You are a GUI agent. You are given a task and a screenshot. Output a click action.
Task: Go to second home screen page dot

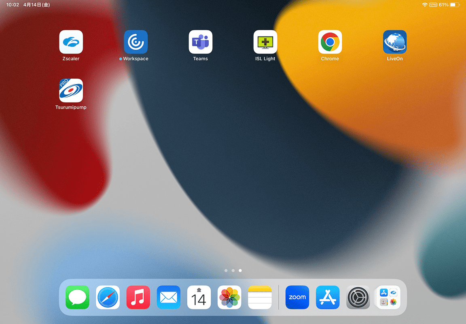coord(233,271)
